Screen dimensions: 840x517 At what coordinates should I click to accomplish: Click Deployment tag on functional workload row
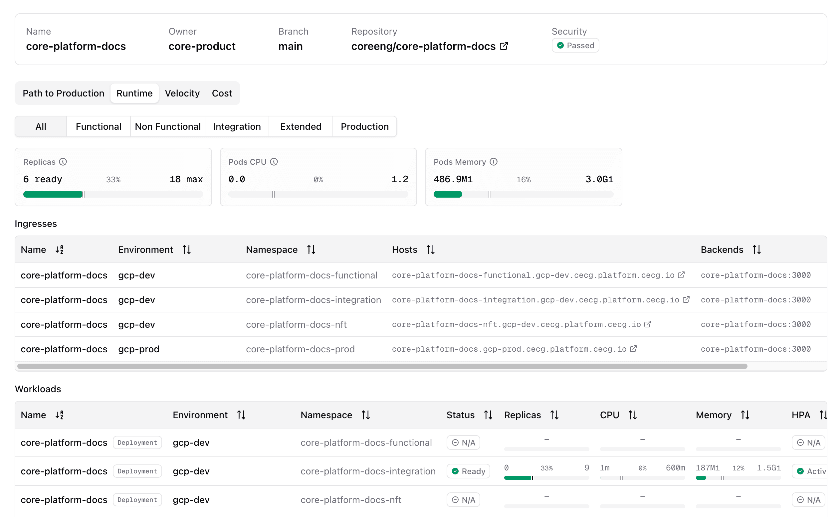(137, 442)
